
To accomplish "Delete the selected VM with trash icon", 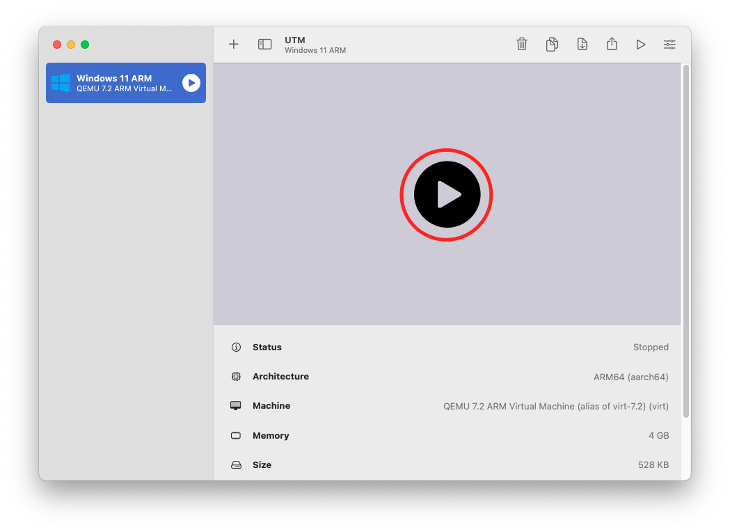I will [x=522, y=45].
